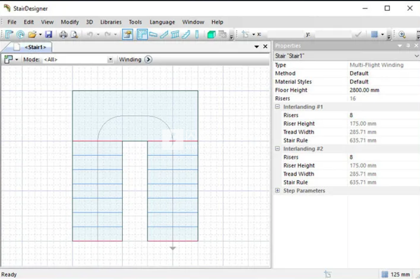The image size is (420, 279).
Task: Click the redo arrow icon
Action: coord(108,34)
